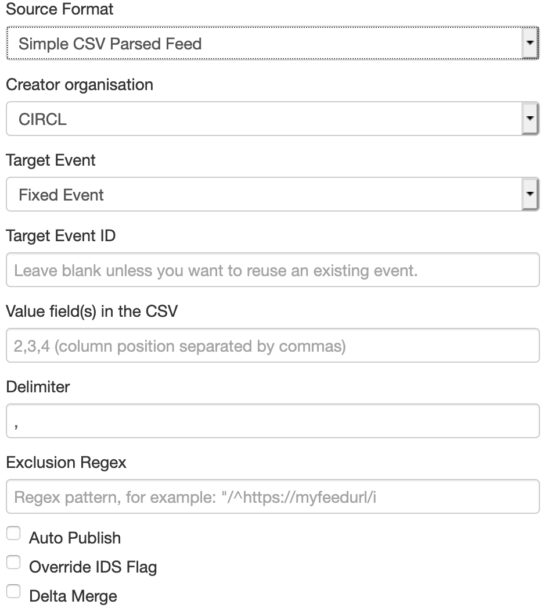Focus the Target Event ID input field
Viewport: 547px width, 608px height.
point(272,270)
